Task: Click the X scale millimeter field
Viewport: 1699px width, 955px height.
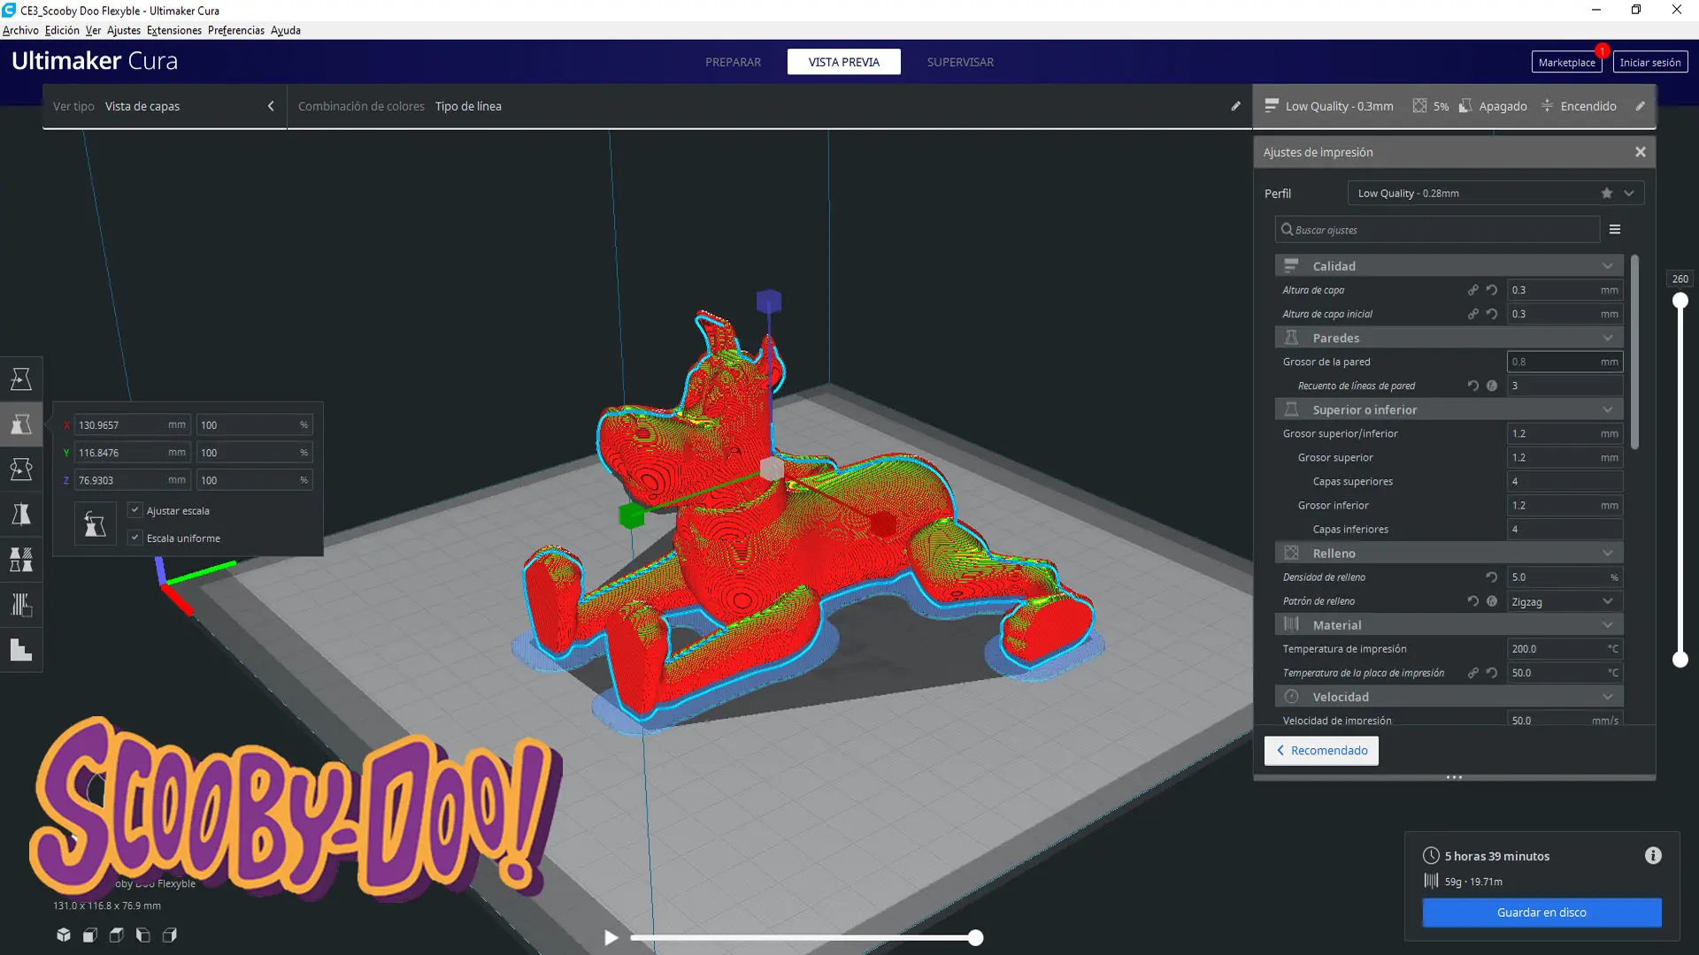Action: 132,424
